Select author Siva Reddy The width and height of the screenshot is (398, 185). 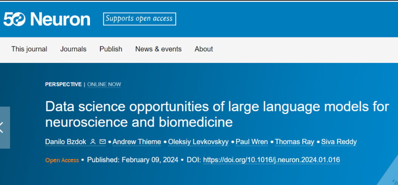coord(339,142)
